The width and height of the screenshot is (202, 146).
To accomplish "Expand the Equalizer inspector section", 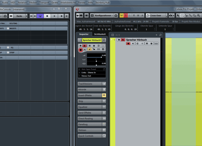I will click(89, 107).
